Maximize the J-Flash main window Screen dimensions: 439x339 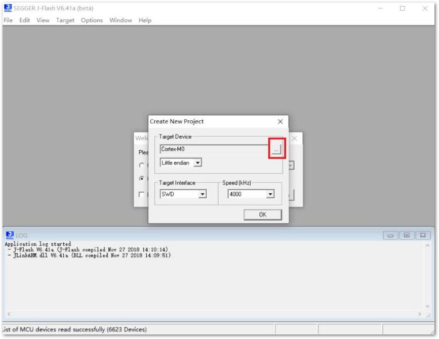coord(403,9)
